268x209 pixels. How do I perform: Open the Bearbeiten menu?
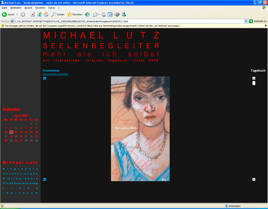(16, 8)
